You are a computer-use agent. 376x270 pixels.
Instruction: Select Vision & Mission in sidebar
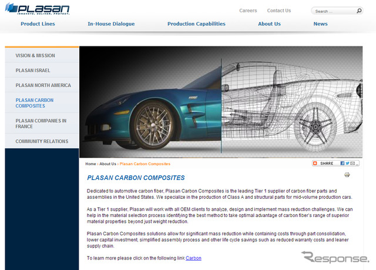coord(42,55)
